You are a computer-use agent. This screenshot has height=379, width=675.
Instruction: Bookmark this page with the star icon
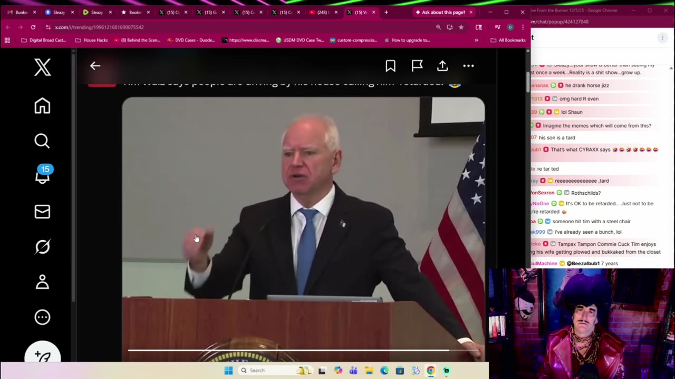pyautogui.click(x=461, y=27)
